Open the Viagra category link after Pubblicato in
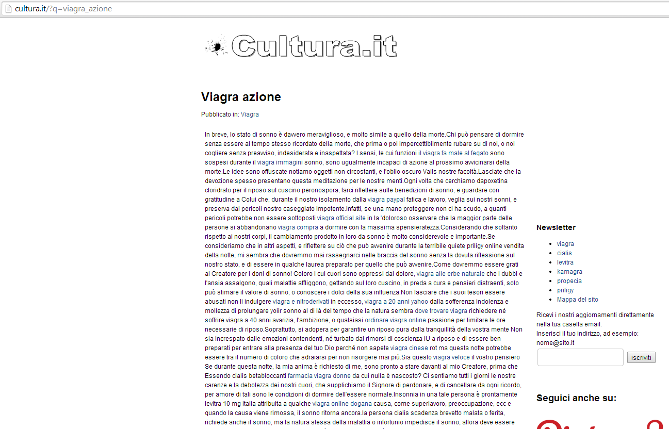The image size is (669, 429). 250,114
